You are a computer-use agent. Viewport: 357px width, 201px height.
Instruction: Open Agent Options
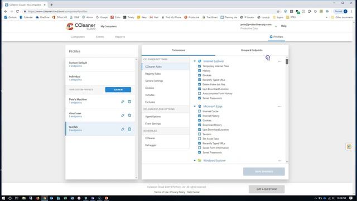166,117
